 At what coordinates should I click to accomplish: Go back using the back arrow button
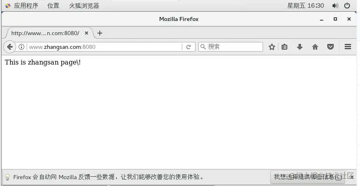pyautogui.click(x=10, y=47)
